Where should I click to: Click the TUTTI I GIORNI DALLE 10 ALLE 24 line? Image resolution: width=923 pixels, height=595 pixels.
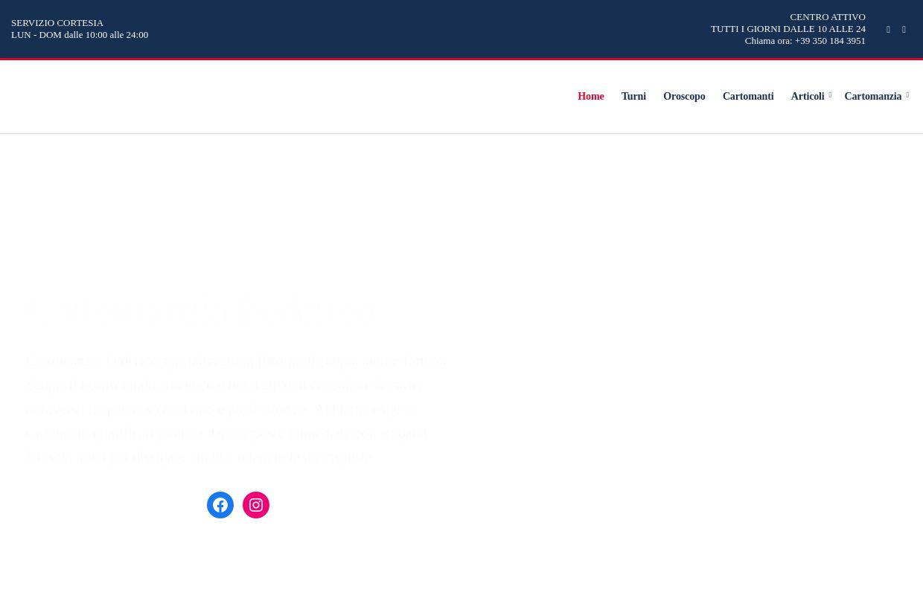pyautogui.click(x=788, y=29)
